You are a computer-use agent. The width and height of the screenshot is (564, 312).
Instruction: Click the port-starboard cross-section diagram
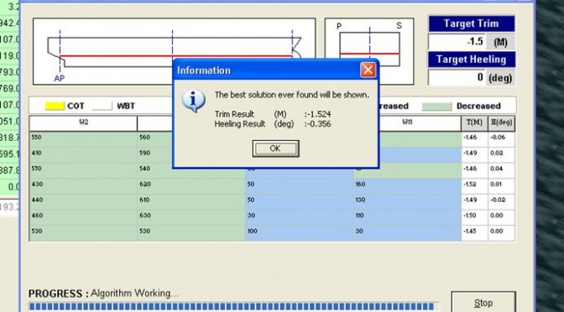(x=369, y=51)
